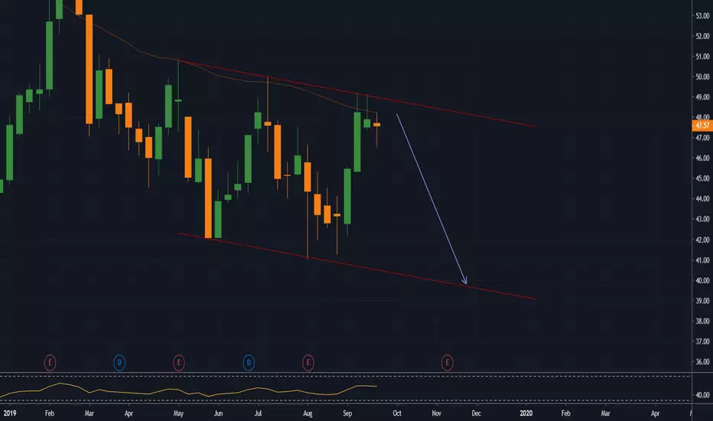
Task: Select the orange 47.57 current price label
Action: (702, 126)
